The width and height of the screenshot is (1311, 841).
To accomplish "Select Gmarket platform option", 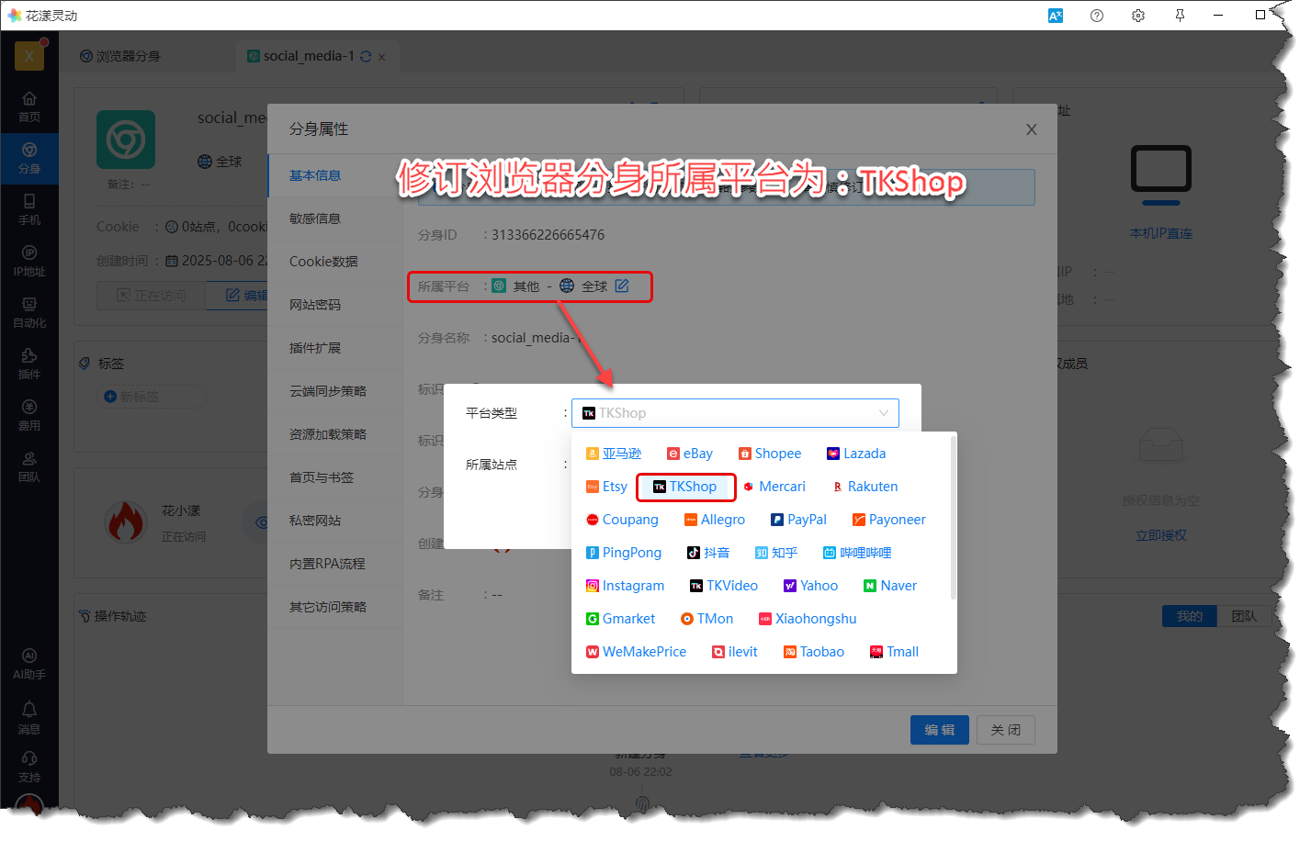I will [621, 619].
